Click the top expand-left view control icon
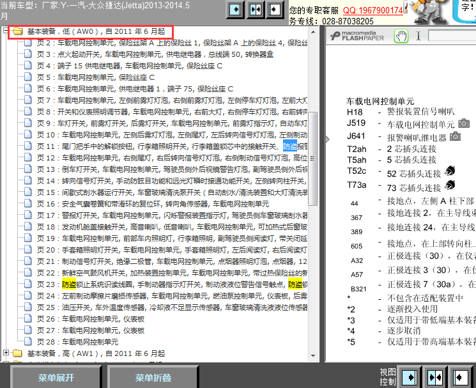 click(275, 10)
